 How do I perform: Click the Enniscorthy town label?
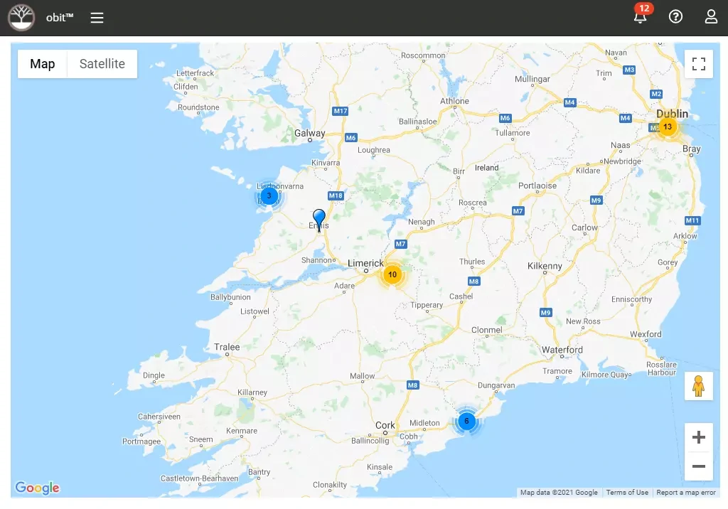pyautogui.click(x=631, y=299)
